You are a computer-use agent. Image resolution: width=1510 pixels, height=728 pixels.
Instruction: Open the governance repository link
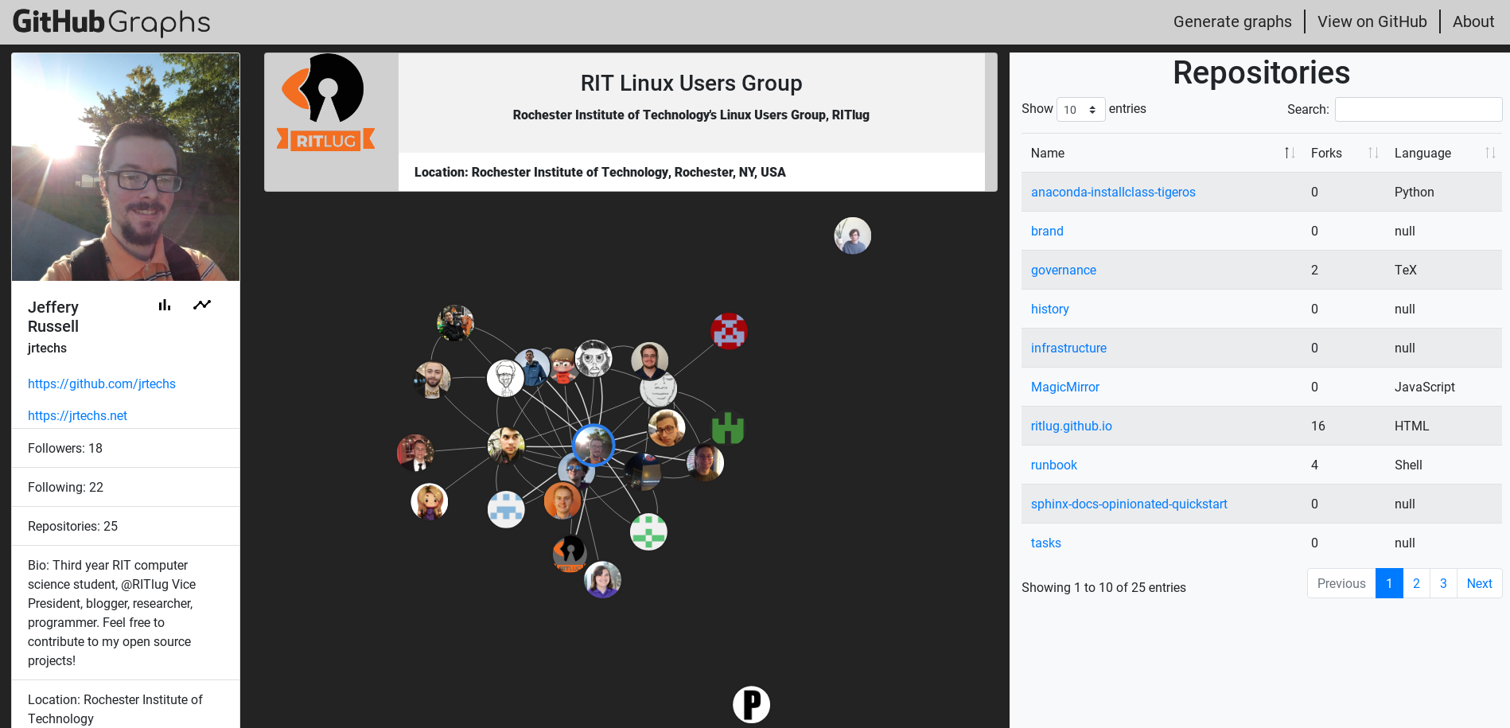[1063, 270]
